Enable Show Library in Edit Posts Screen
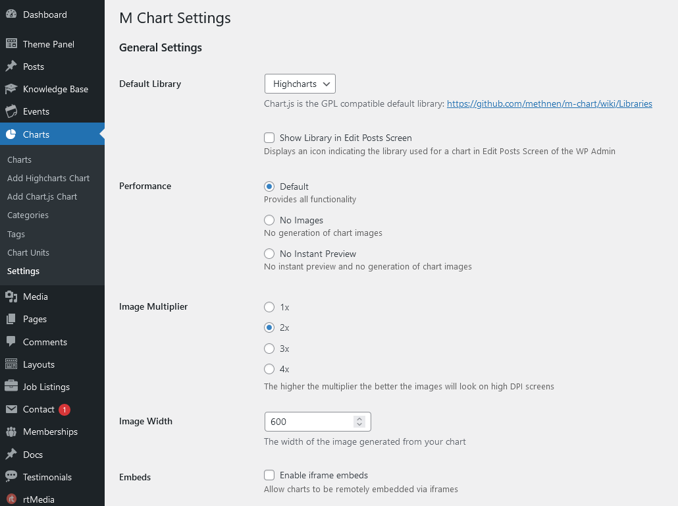Viewport: 678px width, 506px height. pos(269,138)
